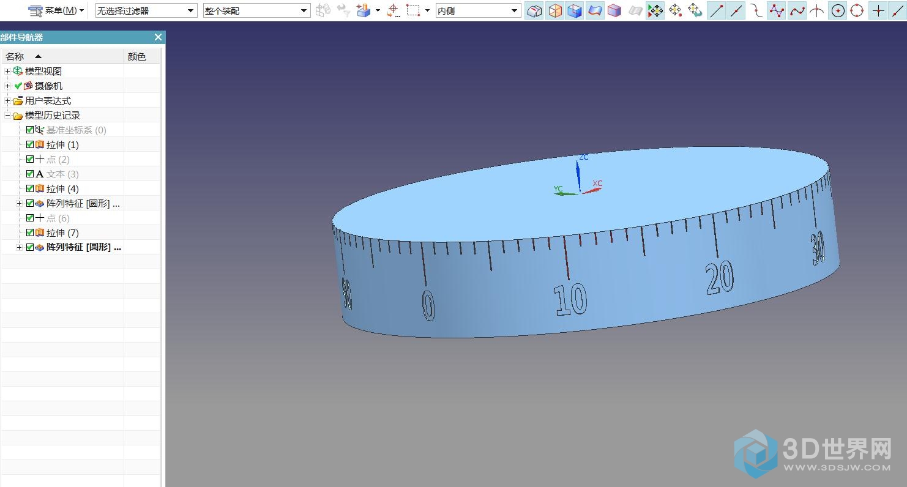The height and width of the screenshot is (487, 907).
Task: Click the blue wavy sheet surface icon
Action: tap(595, 10)
